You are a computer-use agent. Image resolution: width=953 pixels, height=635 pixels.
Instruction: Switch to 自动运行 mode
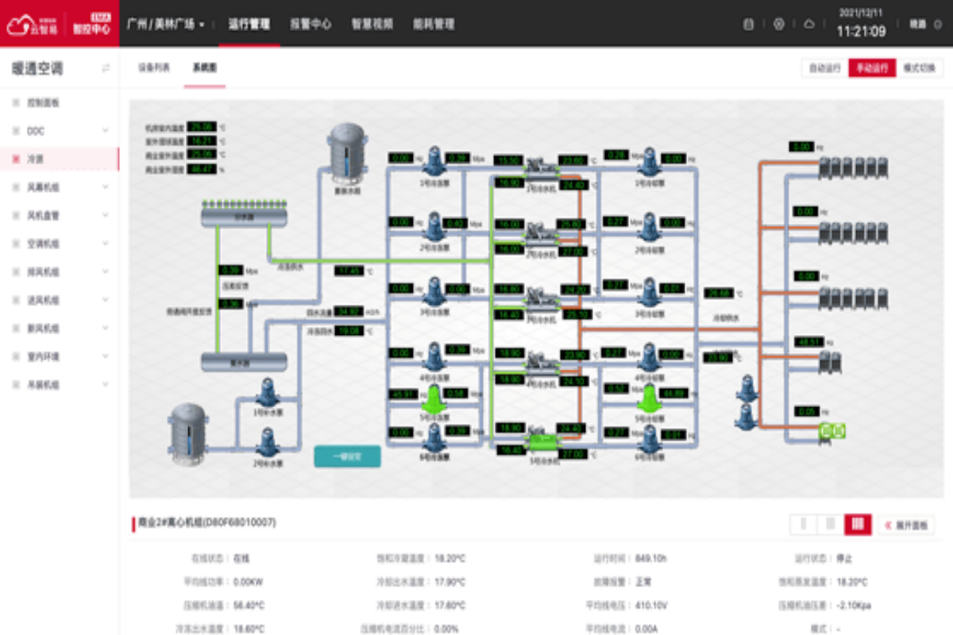[824, 68]
